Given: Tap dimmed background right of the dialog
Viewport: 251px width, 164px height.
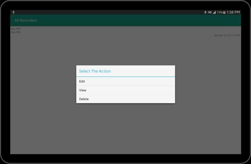Looking at the screenshot, I should [x=209, y=85].
